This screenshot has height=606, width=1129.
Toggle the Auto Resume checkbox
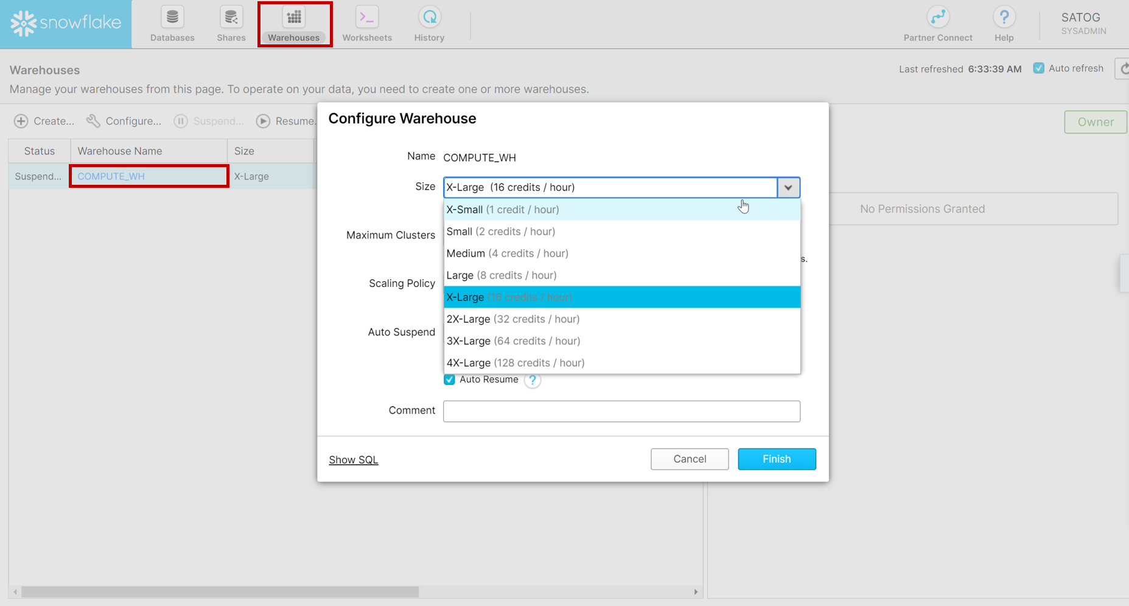(449, 380)
